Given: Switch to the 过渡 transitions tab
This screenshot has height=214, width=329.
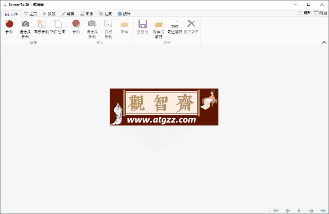Looking at the screenshot, I should tap(106, 14).
